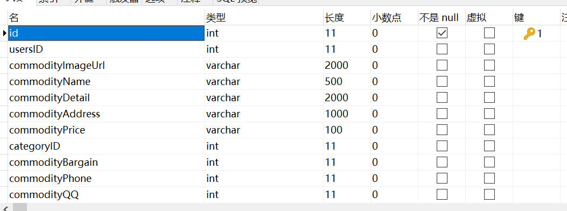Tick the 虚拟 checkbox for commodityDetail

(x=489, y=97)
